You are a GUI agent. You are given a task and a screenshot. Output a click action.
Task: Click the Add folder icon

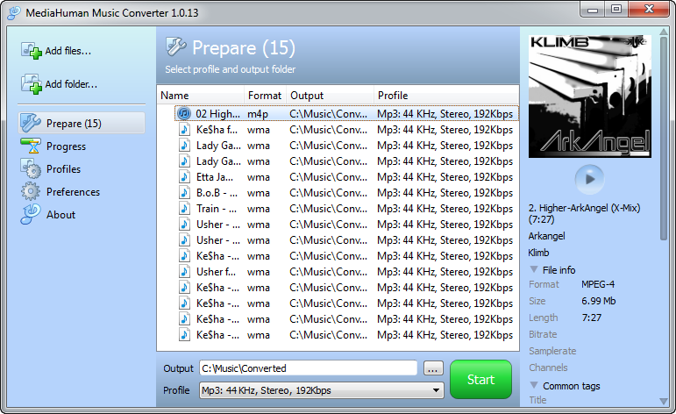pos(32,83)
